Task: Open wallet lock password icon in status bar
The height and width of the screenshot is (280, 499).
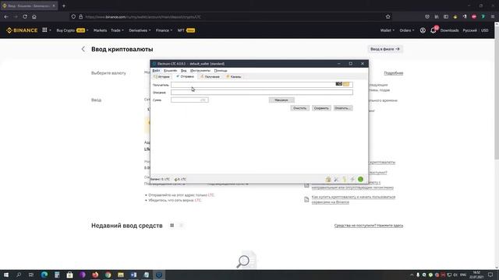Action: [x=328, y=180]
